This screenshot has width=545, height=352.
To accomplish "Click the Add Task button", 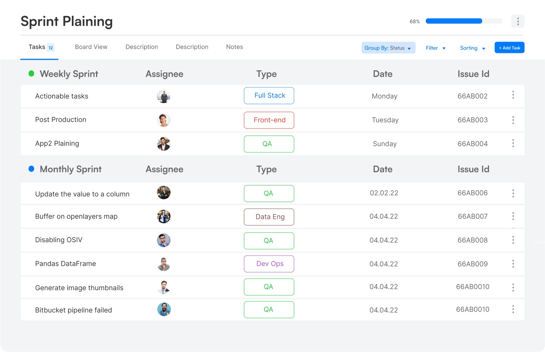I will pos(509,48).
